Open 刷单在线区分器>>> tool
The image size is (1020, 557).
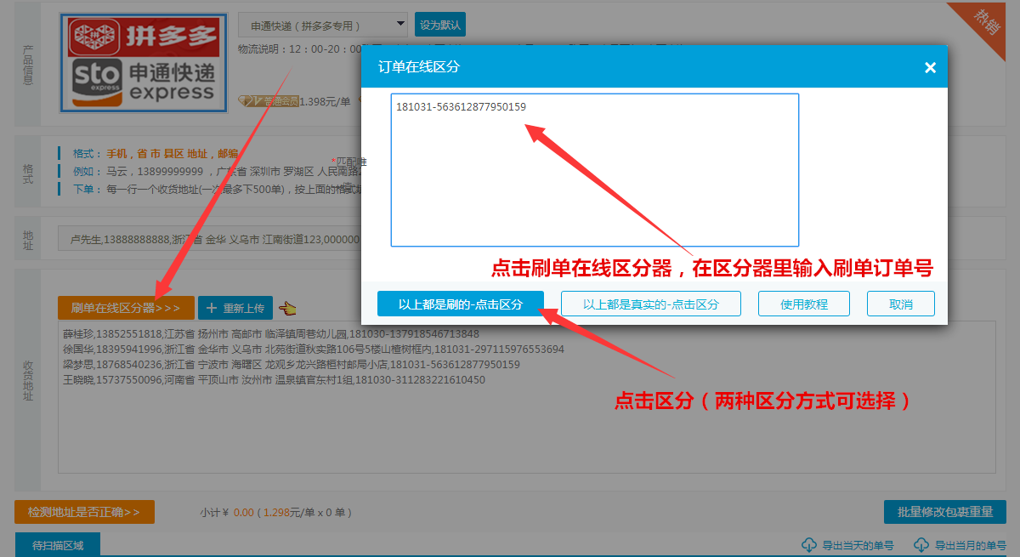pyautogui.click(x=126, y=308)
